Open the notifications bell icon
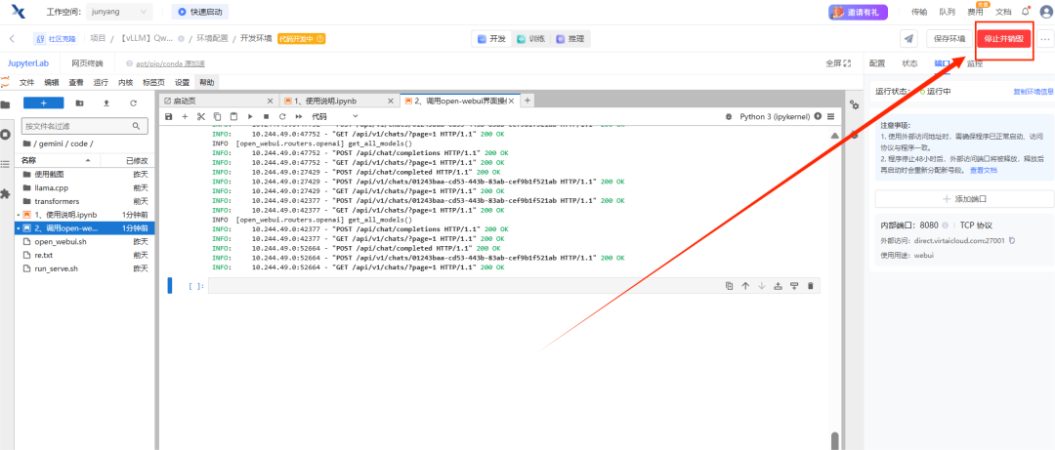 click(1026, 12)
